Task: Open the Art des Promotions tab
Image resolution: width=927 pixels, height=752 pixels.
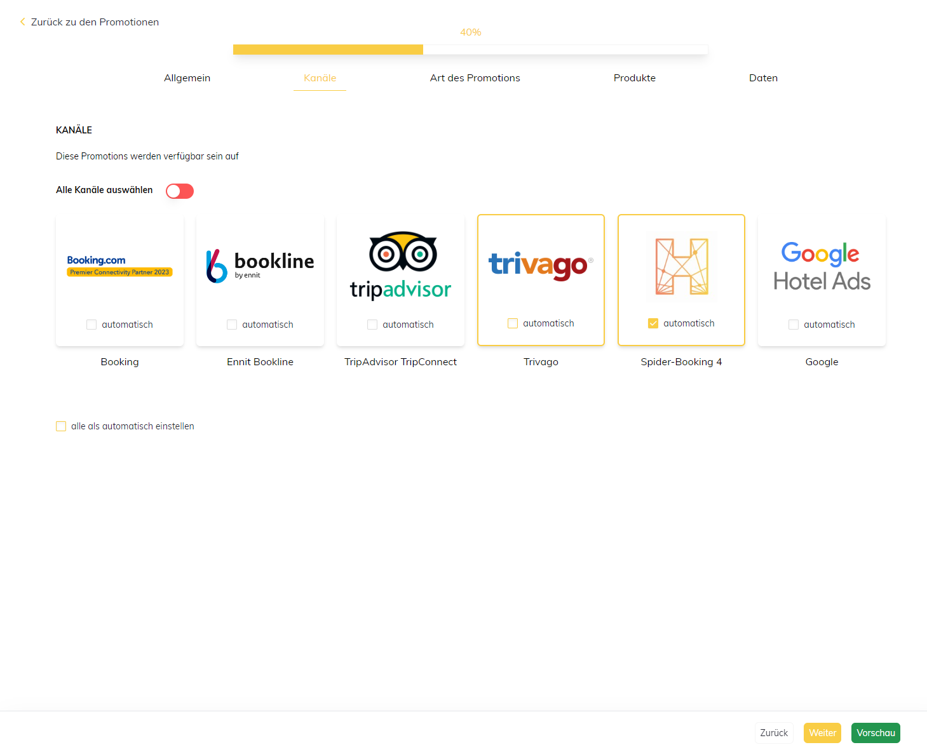Action: point(475,78)
